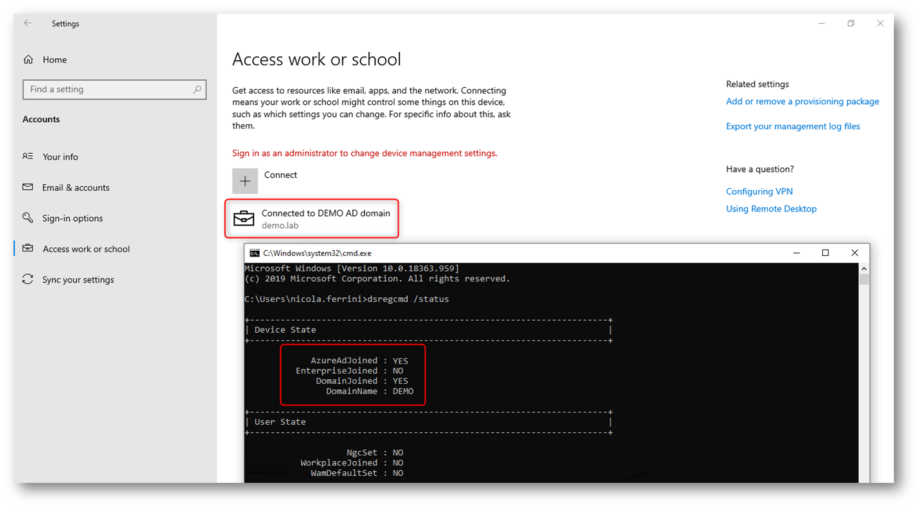Click the Access work or school page heading
This screenshot has width=921, height=510.
[x=317, y=59]
